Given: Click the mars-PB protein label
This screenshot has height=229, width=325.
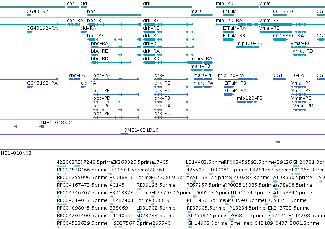Looking at the screenshot, I should [203, 75].
